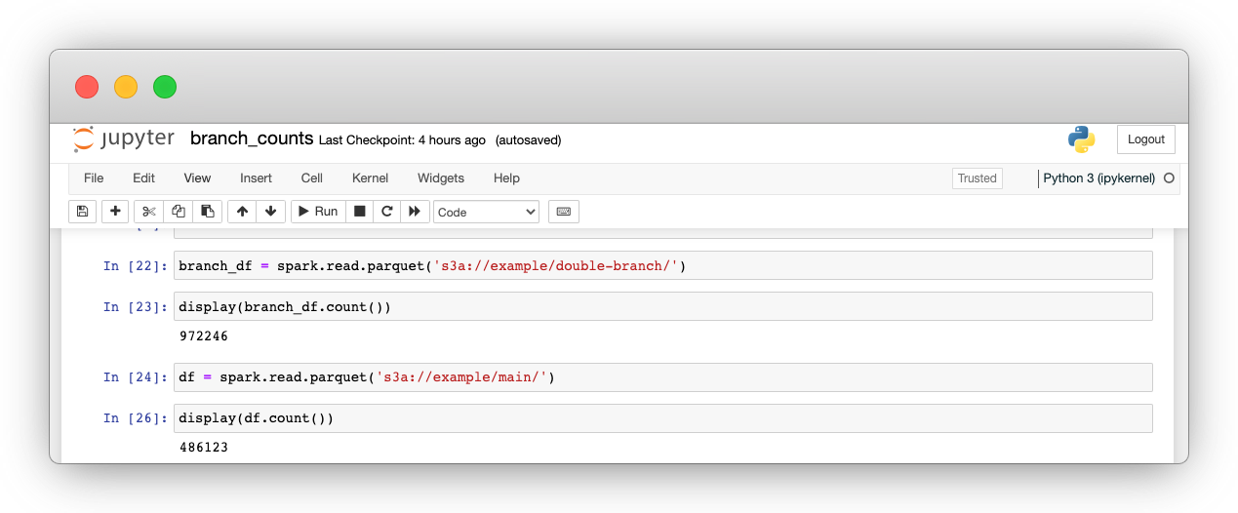The height and width of the screenshot is (513, 1238).
Task: Restart and run all with the fast-forward icon
Action: [x=415, y=212]
